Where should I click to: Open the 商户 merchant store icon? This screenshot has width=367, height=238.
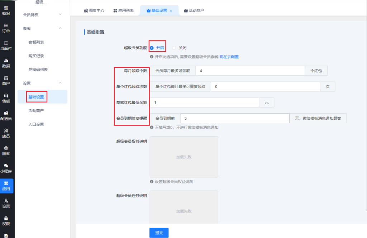[x=6, y=78]
